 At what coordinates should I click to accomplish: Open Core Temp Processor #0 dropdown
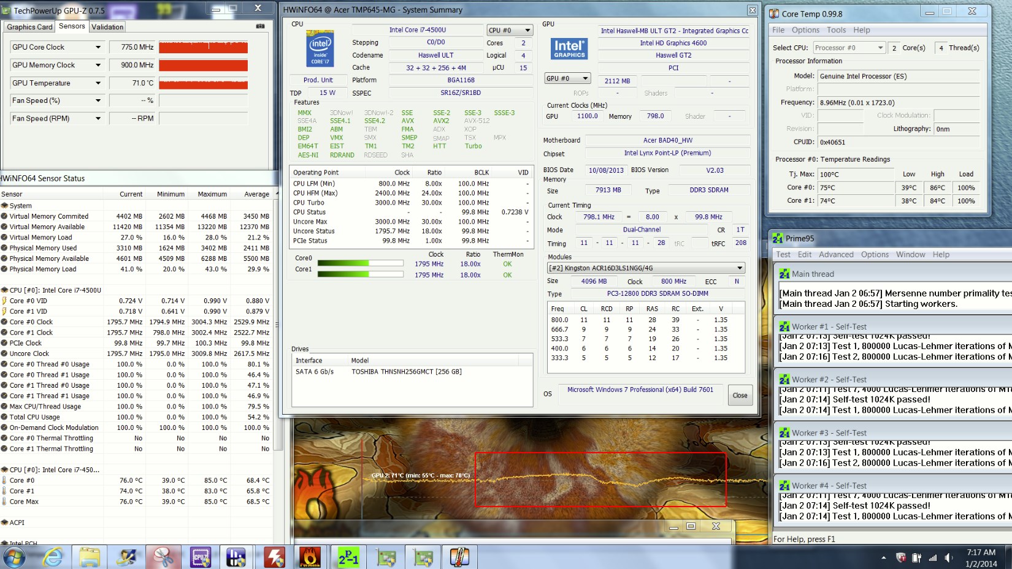point(849,48)
